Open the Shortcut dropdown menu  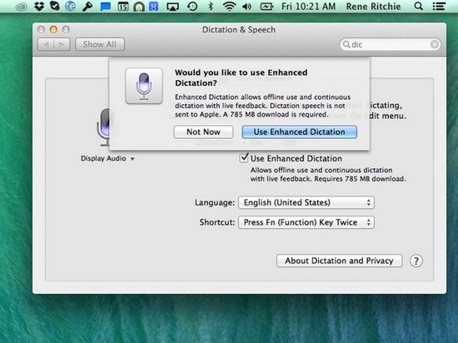click(x=306, y=222)
